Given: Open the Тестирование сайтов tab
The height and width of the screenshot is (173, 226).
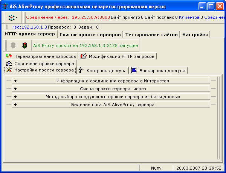Looking at the screenshot, I should (x=151, y=35).
